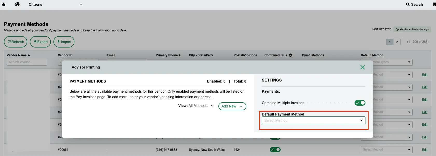
Task: Click the Postal/Zip Code column header
Action: [x=245, y=55]
